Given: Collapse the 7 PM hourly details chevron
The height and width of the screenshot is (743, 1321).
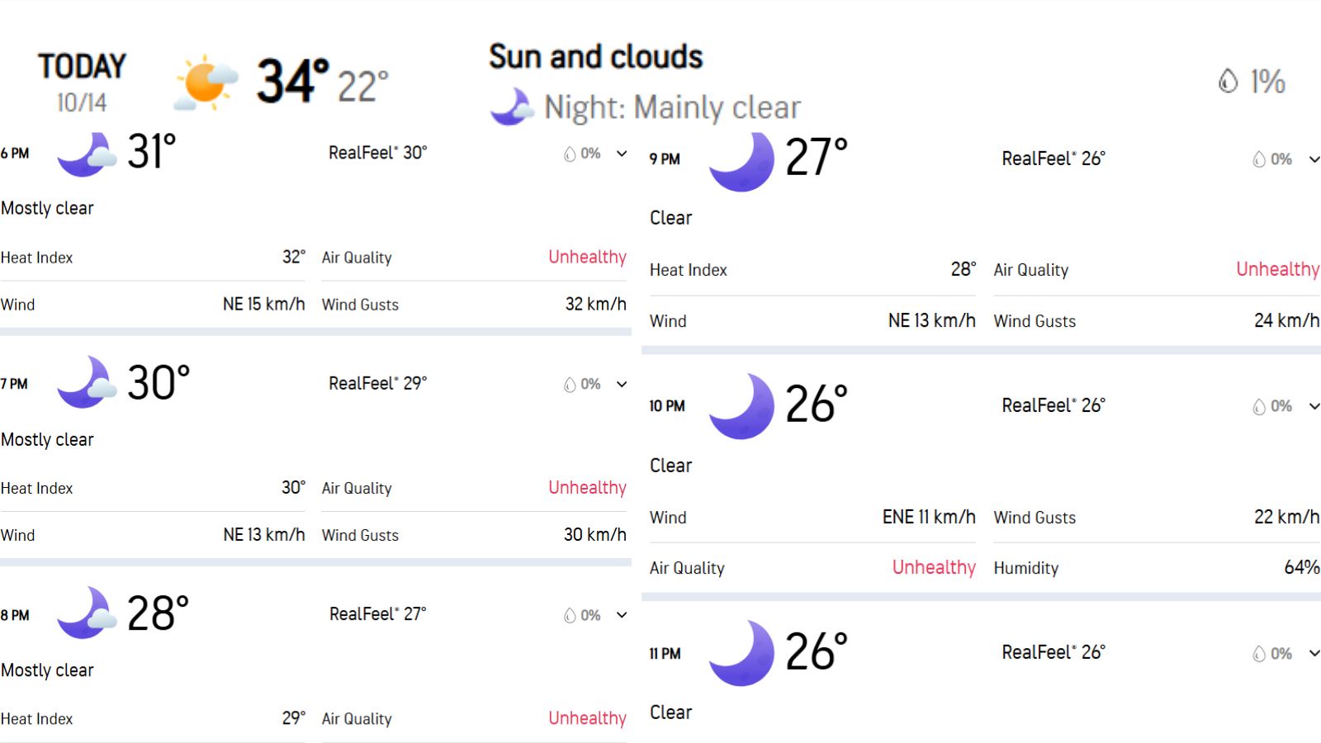Looking at the screenshot, I should [622, 384].
